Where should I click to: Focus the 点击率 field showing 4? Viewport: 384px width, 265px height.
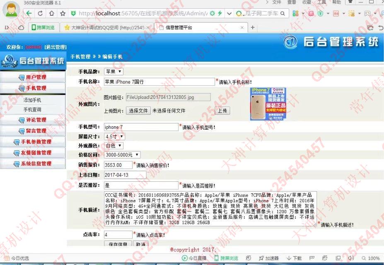(118, 235)
